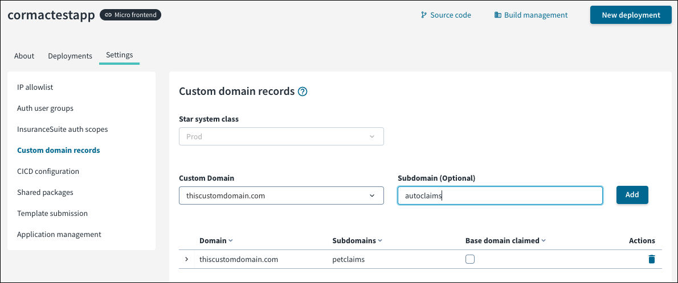Screen dimensions: 678x283
Task: Sort by the Subdomains column header
Action: click(x=357, y=240)
